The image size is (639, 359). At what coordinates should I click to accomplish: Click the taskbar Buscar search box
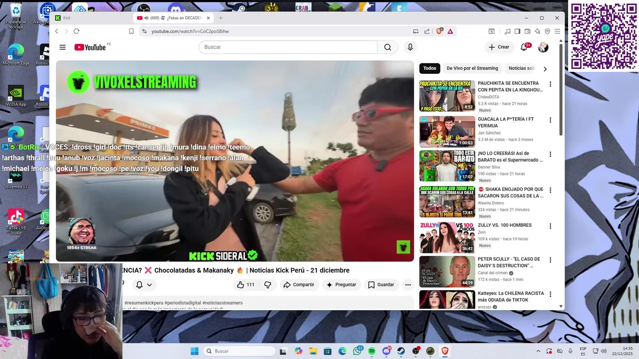[240, 351]
